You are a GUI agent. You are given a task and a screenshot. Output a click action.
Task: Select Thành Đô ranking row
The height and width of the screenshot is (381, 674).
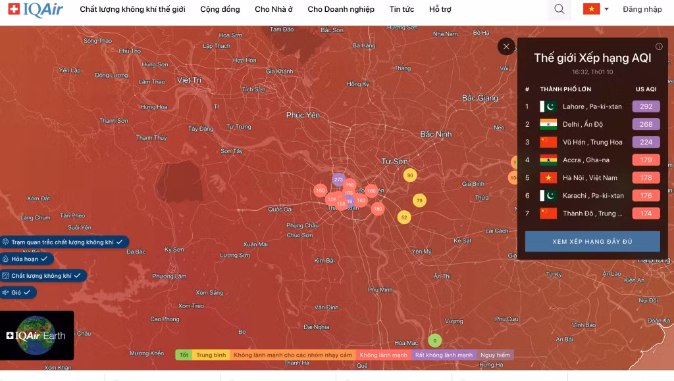pos(592,213)
